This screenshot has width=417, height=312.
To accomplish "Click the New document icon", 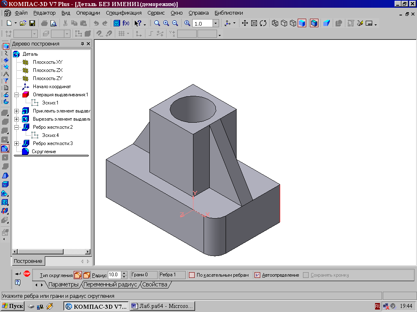I will [x=9, y=23].
